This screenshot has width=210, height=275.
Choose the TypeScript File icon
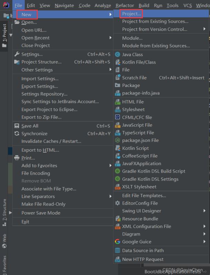118,133
